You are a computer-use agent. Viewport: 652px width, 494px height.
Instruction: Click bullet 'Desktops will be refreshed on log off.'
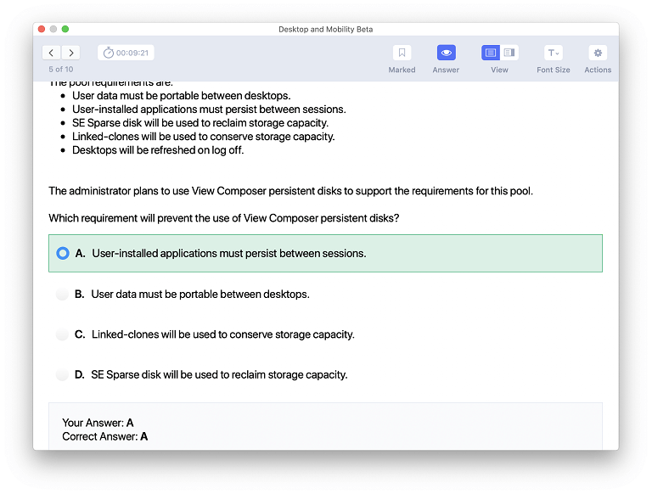click(x=158, y=150)
